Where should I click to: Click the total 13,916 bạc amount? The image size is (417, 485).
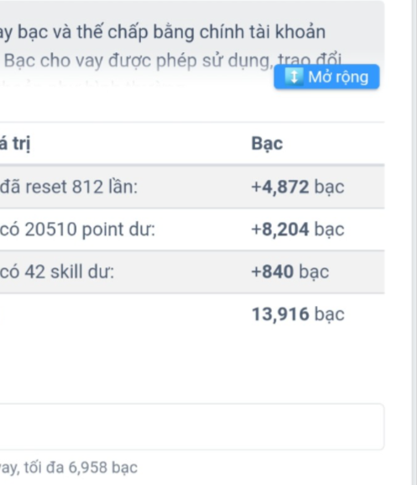298,314
